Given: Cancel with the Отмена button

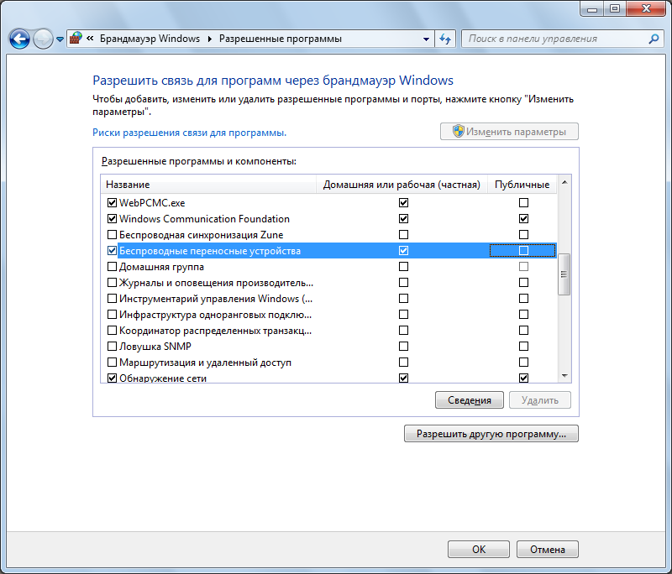Looking at the screenshot, I should 548,549.
